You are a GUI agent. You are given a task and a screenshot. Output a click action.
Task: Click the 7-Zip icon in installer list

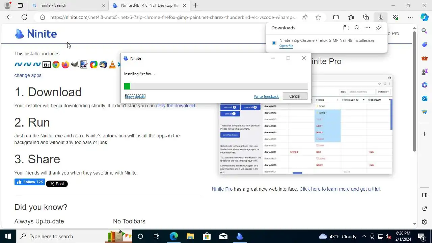click(x=47, y=64)
